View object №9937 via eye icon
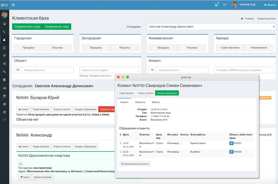The image size is (278, 184). (x=231, y=143)
